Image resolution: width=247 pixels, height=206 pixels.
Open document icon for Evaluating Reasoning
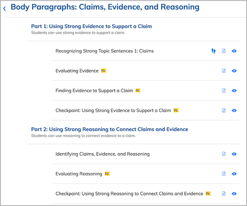224,173
